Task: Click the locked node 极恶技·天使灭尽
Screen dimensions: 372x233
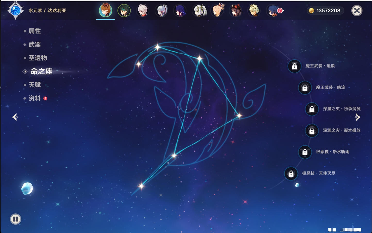Action: click(291, 174)
